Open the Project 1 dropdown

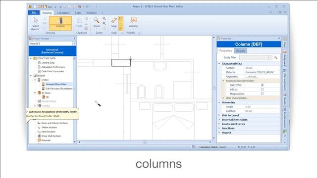pyautogui.click(x=74, y=44)
